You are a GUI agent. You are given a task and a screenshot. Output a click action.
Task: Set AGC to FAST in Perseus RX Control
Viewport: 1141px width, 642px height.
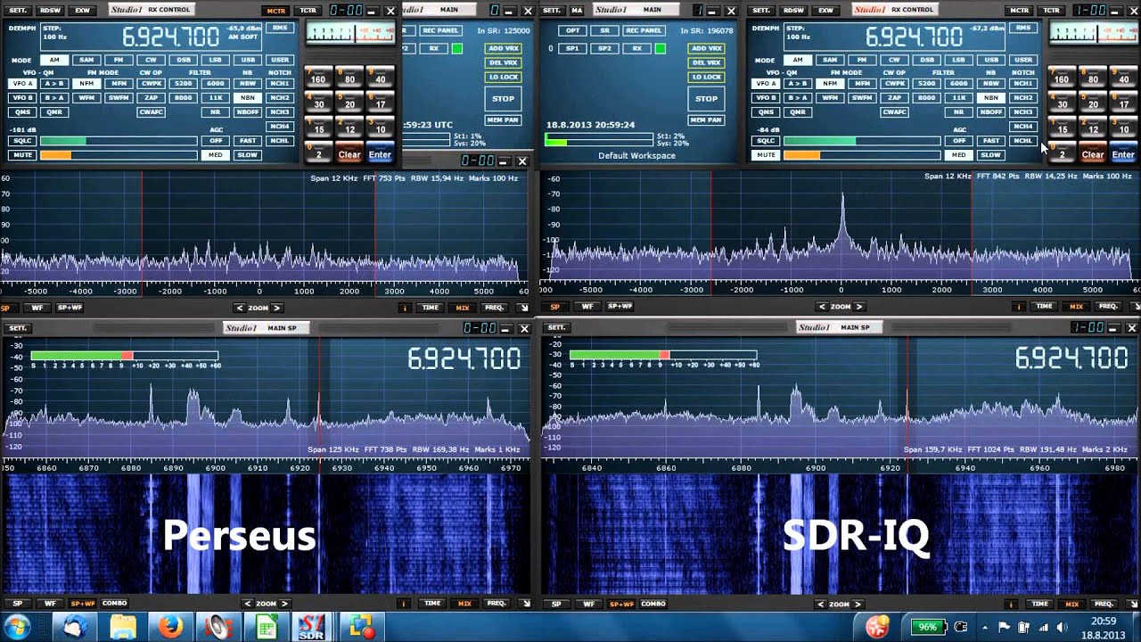point(248,141)
